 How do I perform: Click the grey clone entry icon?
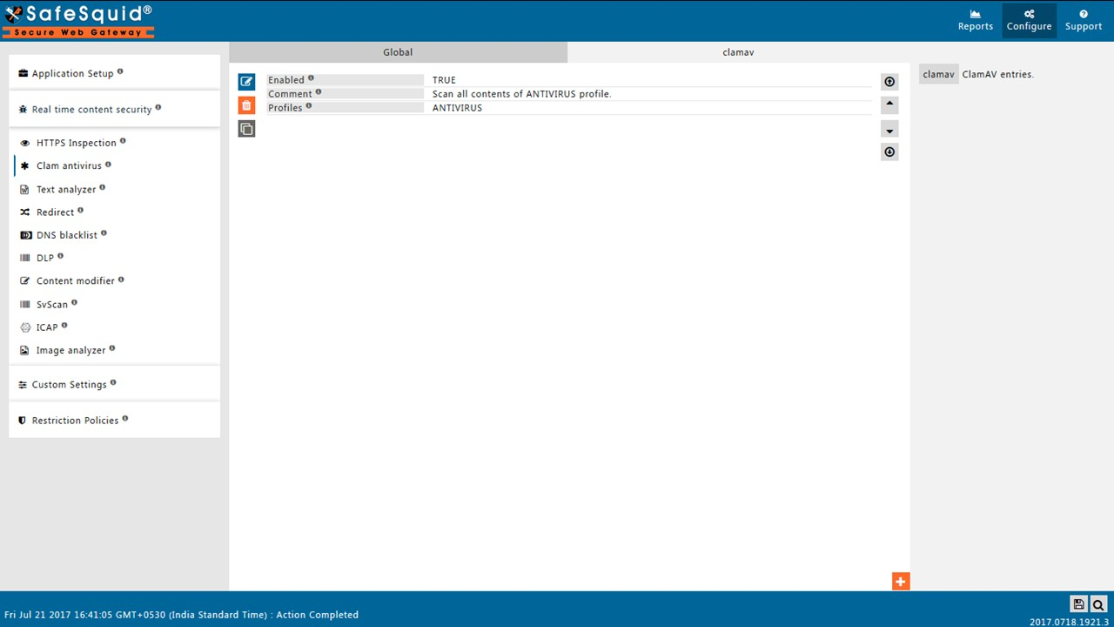coord(246,129)
